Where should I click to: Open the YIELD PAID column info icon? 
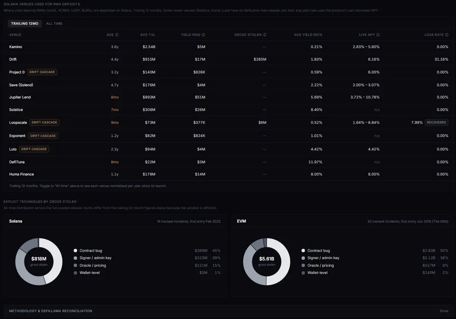[204, 35]
